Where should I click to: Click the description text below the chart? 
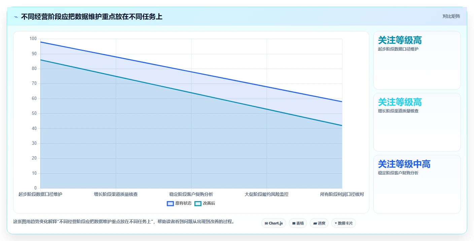click(124, 222)
